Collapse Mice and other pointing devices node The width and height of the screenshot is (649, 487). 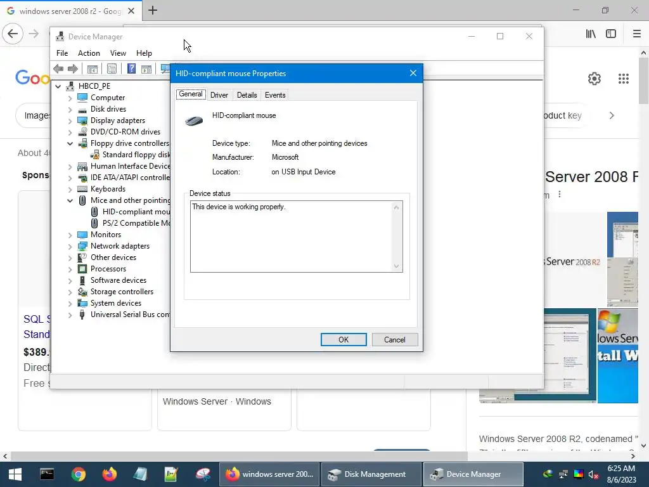point(70,201)
